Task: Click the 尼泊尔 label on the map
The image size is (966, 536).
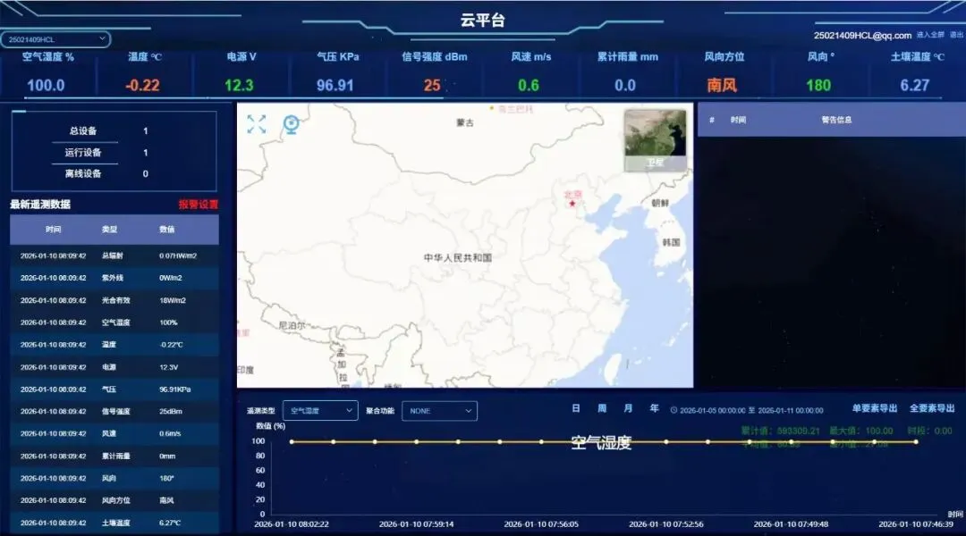Action: (x=292, y=325)
